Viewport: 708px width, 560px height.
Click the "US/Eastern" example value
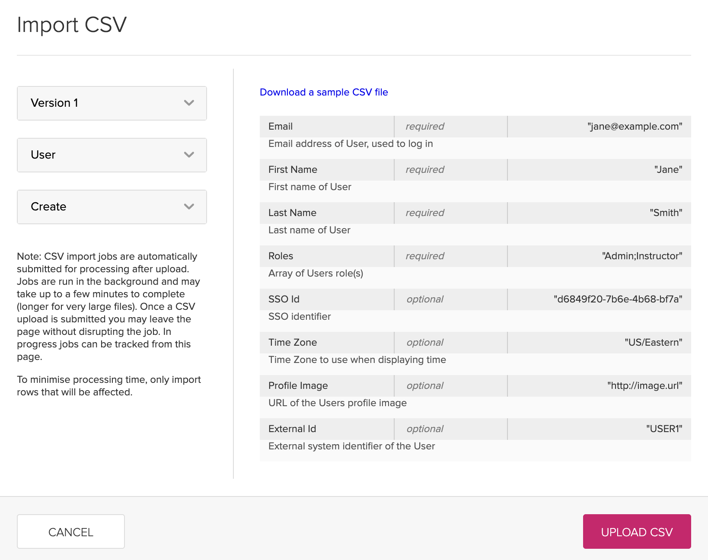pos(653,343)
